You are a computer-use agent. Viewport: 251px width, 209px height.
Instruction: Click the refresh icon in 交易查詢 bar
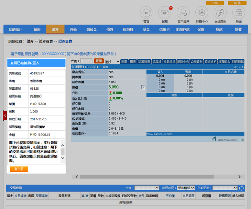click(x=241, y=188)
